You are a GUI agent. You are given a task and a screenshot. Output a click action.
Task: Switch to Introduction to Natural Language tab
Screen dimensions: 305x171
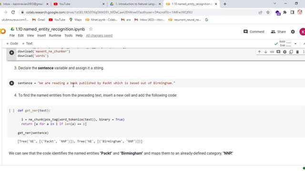135,4
